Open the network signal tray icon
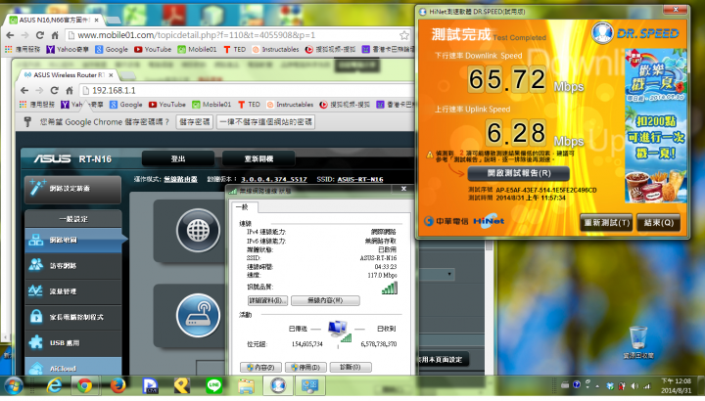The height and width of the screenshot is (401, 705). pos(646,385)
